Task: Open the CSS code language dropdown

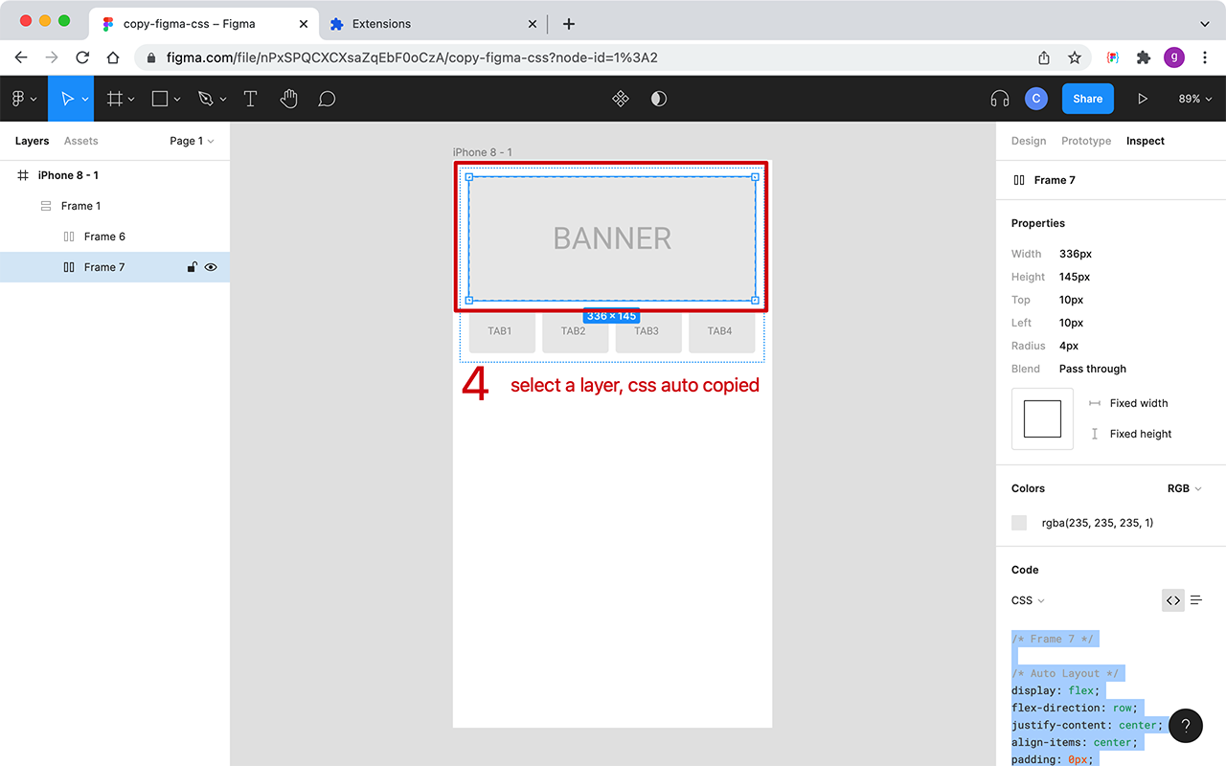Action: pyautogui.click(x=1026, y=600)
